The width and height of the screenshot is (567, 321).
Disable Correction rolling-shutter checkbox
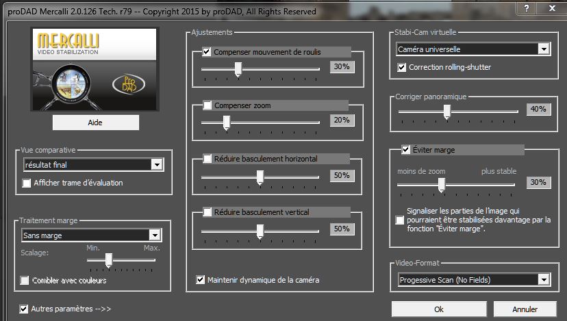click(x=402, y=67)
